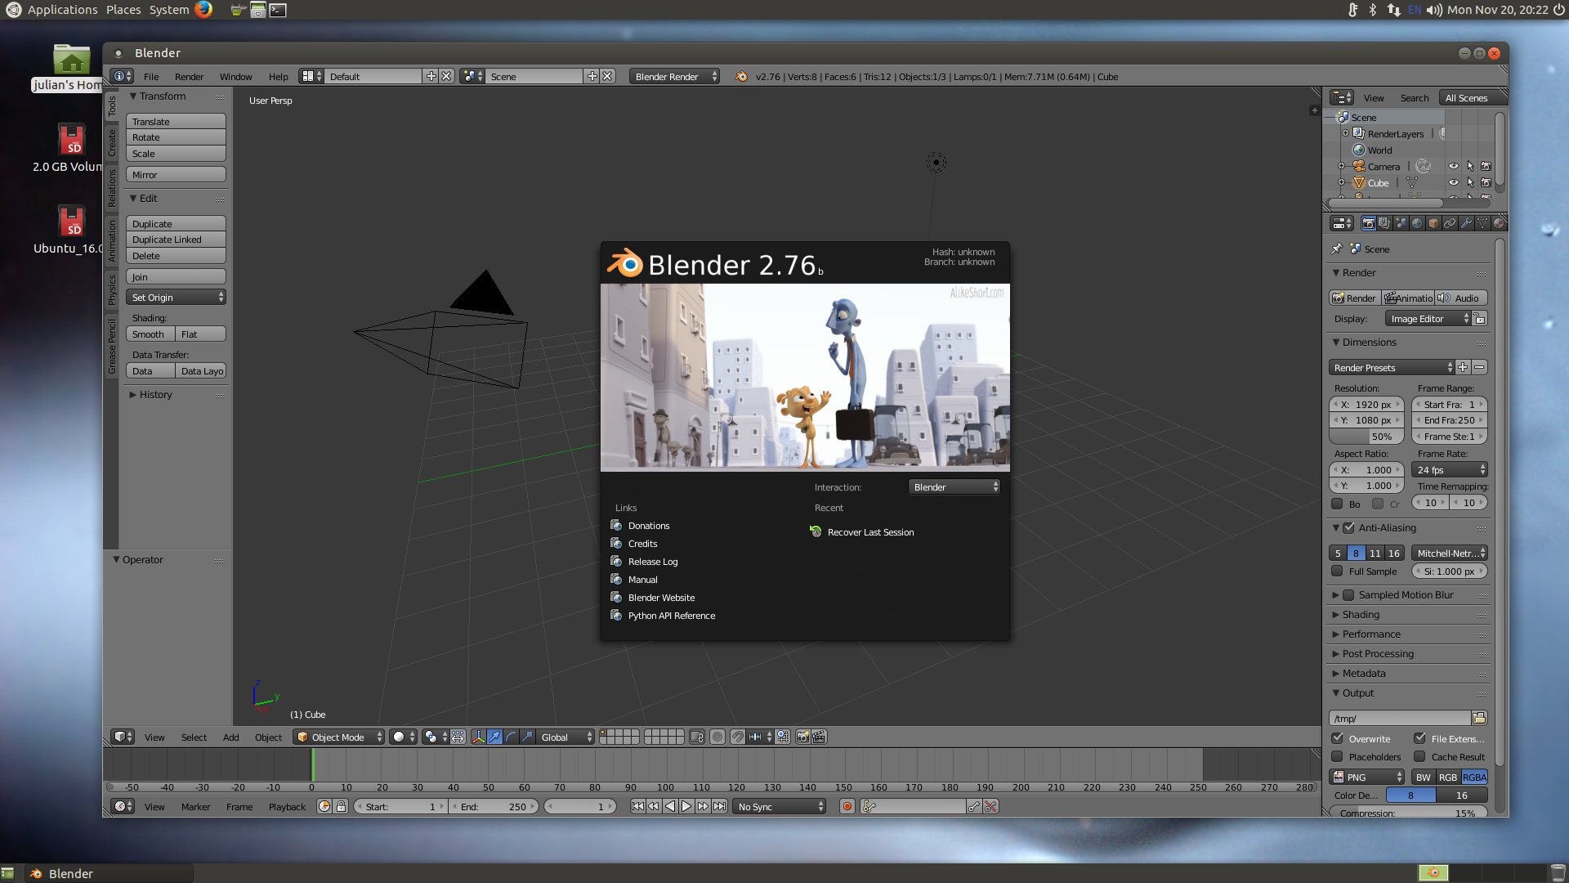The height and width of the screenshot is (883, 1569).
Task: Open the Modifiers wrench properties tab
Action: coord(1466,223)
